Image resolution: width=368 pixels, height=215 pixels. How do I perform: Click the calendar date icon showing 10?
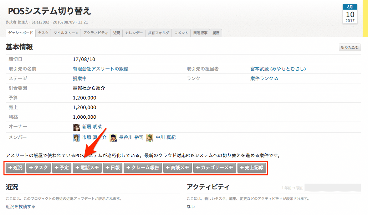click(x=350, y=14)
